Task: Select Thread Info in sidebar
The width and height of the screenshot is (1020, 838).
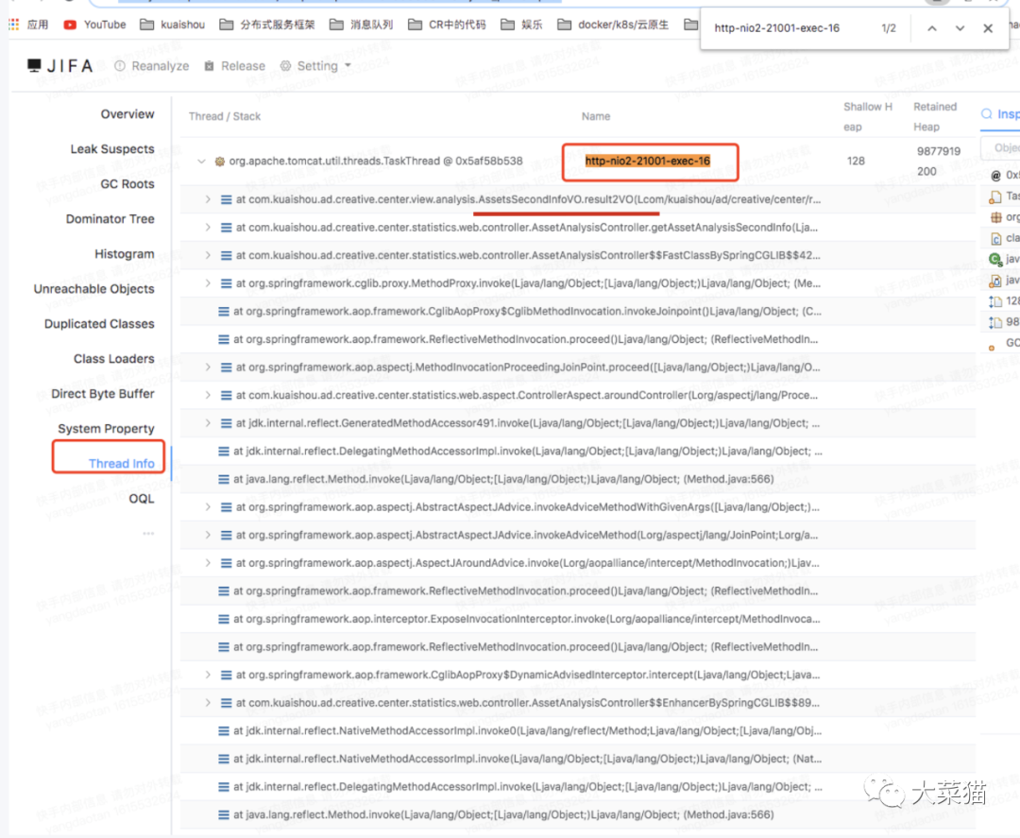Action: 121,463
